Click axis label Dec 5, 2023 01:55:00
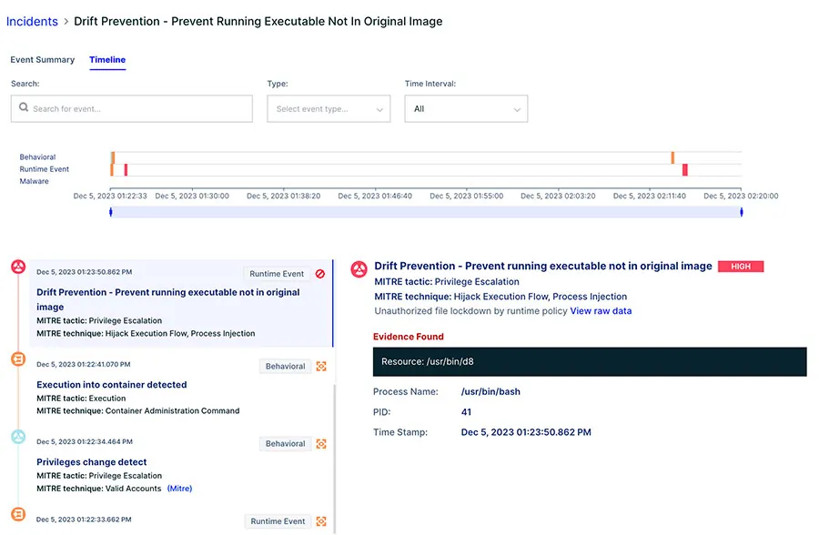The image size is (819, 535). coord(467,196)
